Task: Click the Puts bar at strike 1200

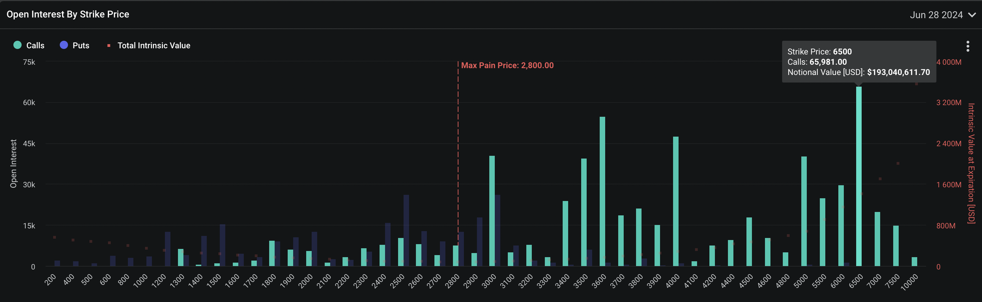Action: 168,249
